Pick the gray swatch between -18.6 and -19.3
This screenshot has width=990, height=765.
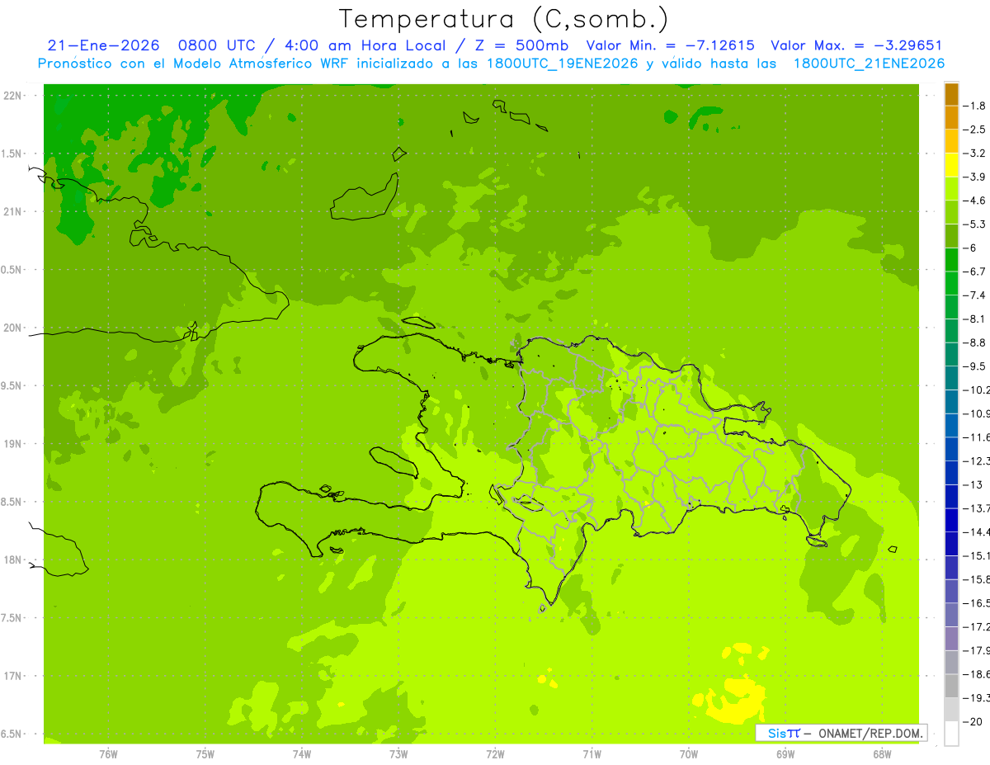pyautogui.click(x=951, y=686)
